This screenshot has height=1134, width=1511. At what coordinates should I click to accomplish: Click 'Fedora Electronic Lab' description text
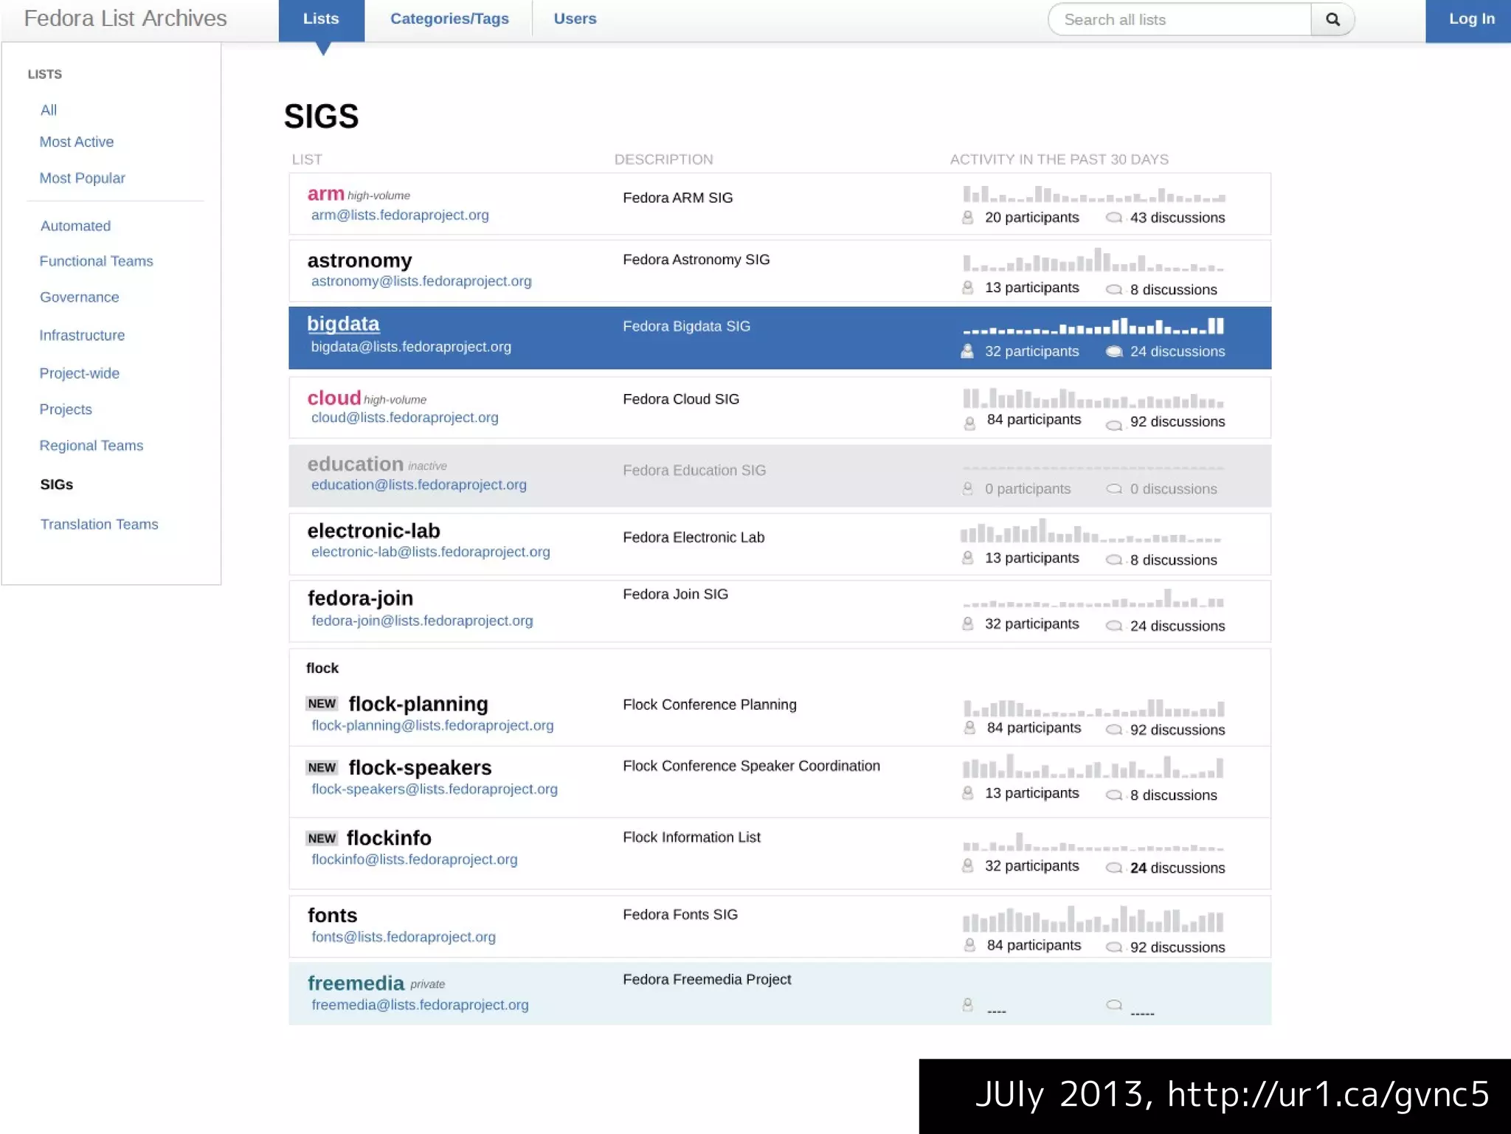(x=693, y=537)
